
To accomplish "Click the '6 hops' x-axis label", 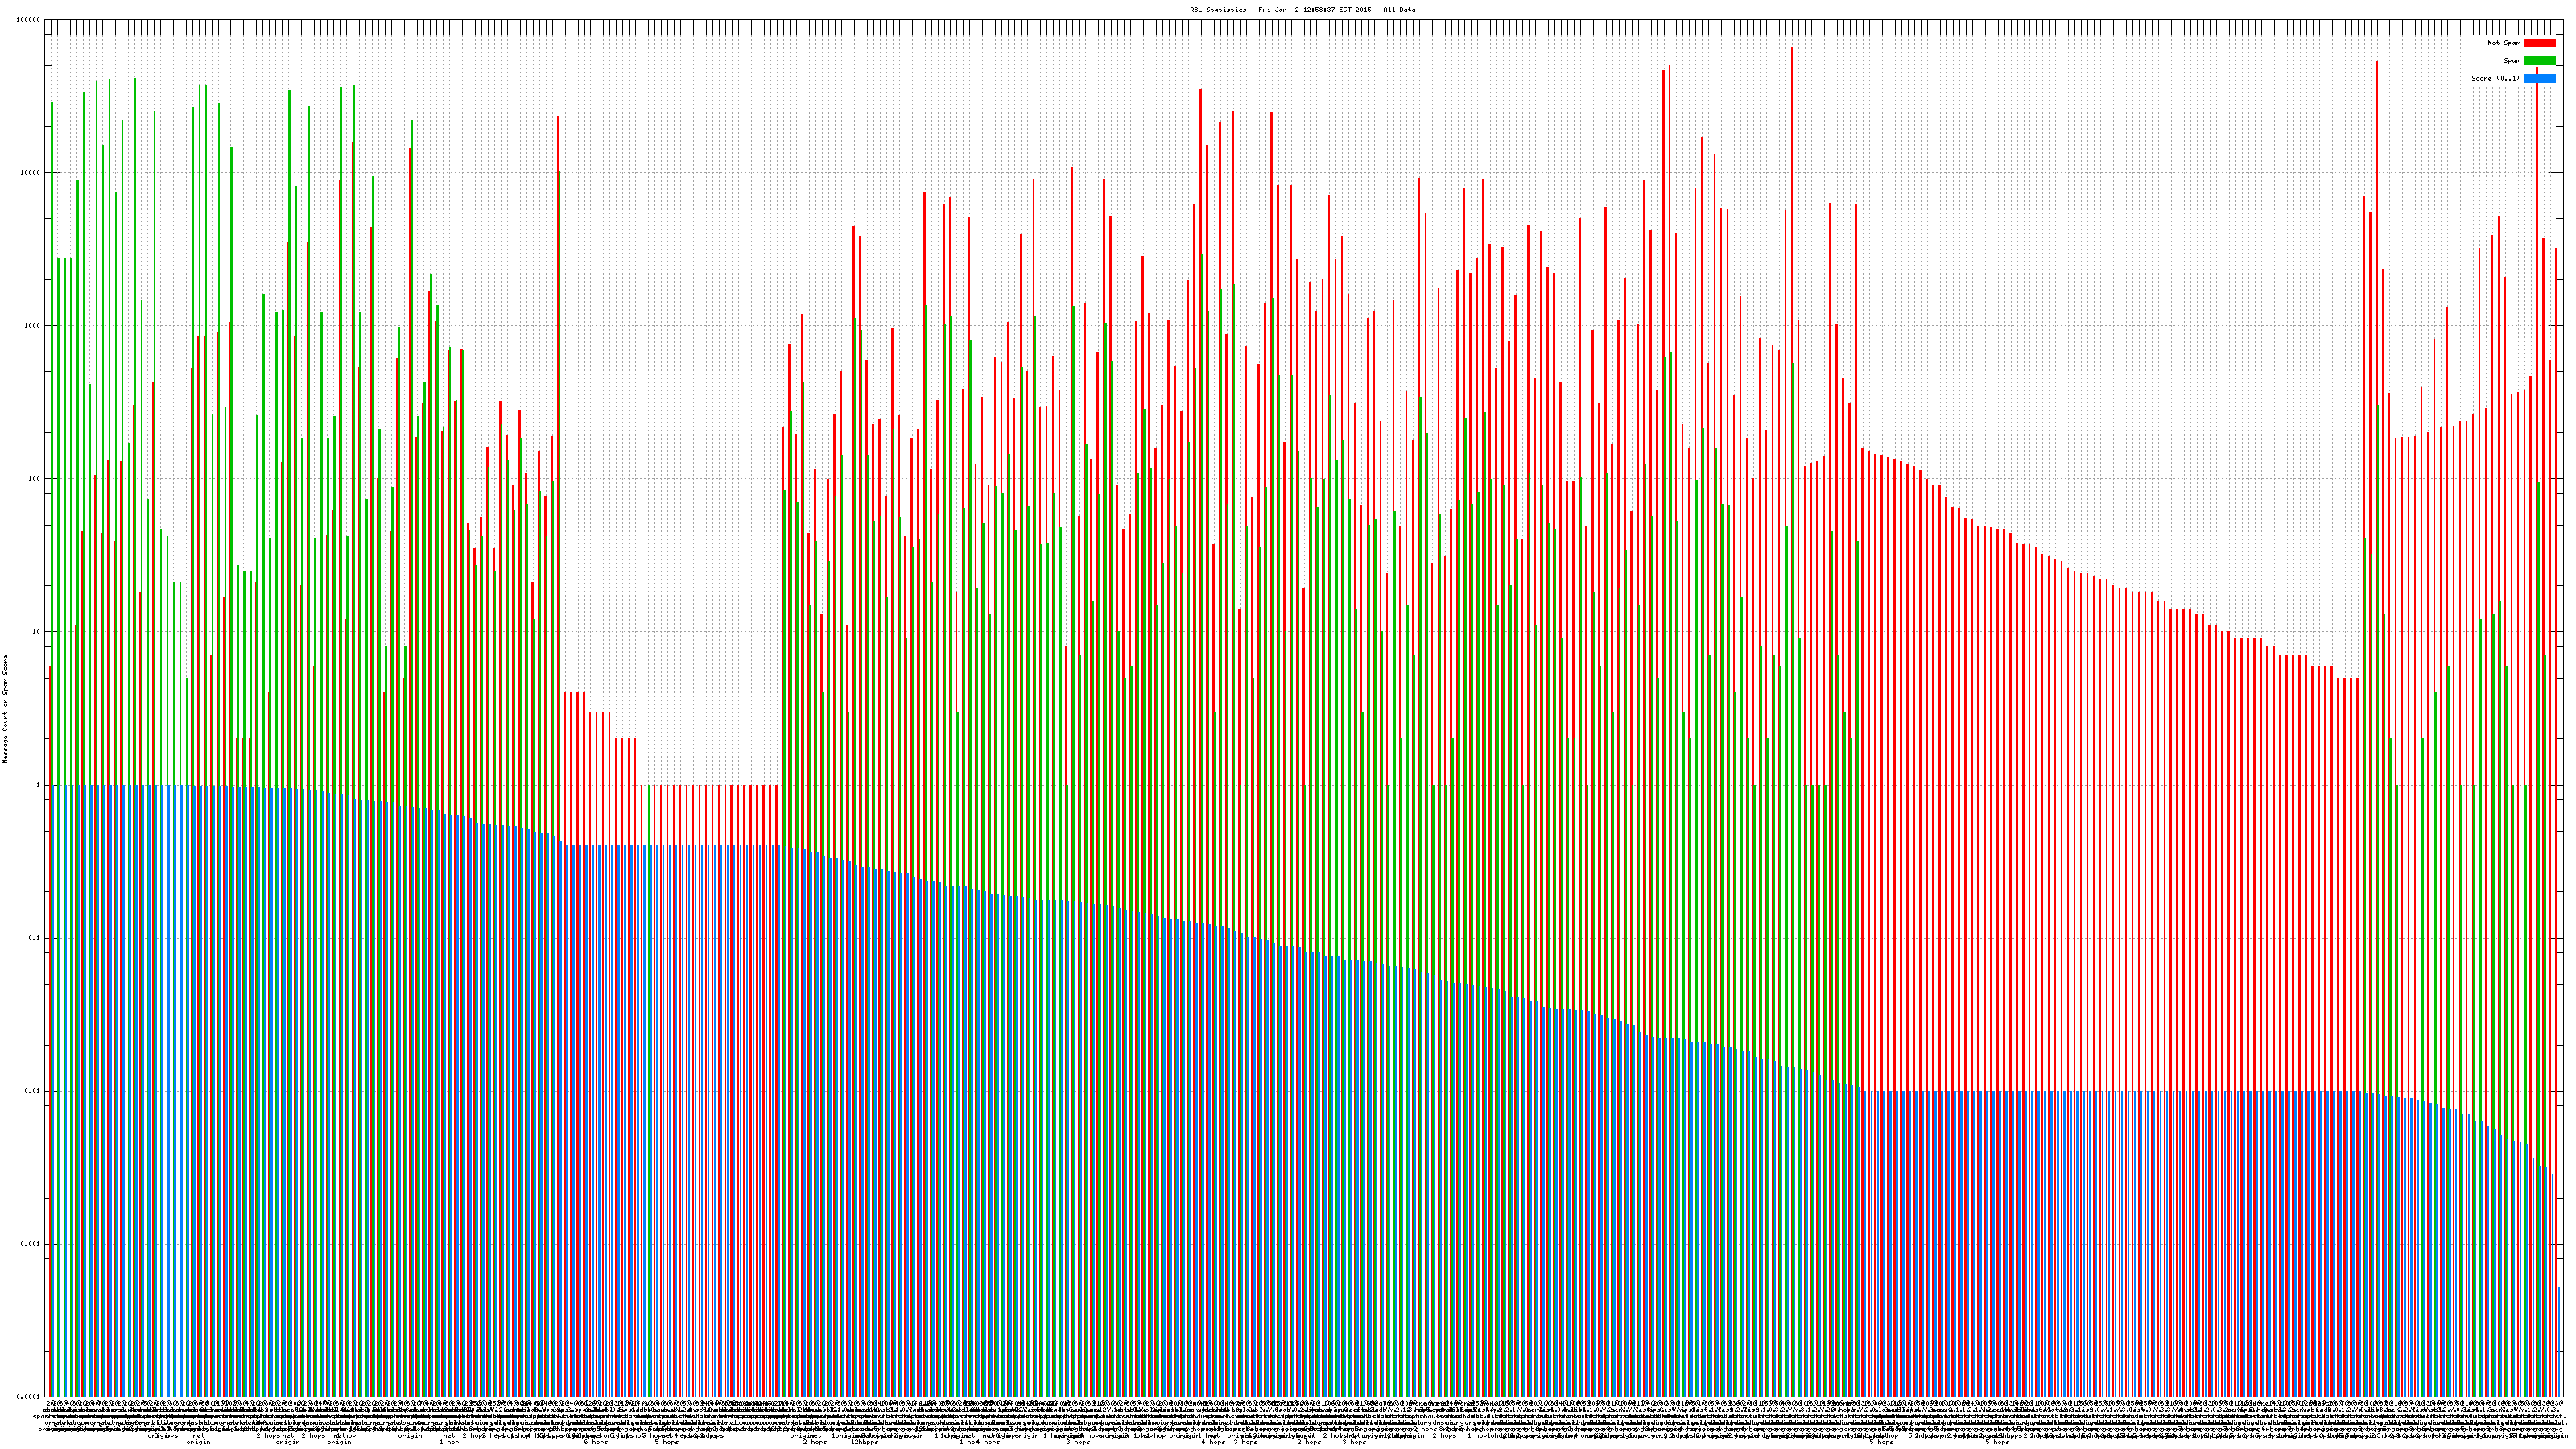I will point(596,1442).
